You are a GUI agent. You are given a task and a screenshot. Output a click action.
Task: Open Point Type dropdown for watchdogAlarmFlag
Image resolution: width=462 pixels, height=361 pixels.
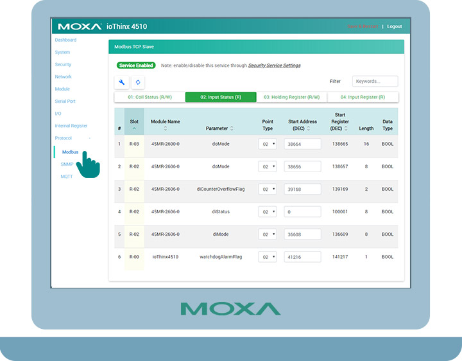[x=268, y=257]
